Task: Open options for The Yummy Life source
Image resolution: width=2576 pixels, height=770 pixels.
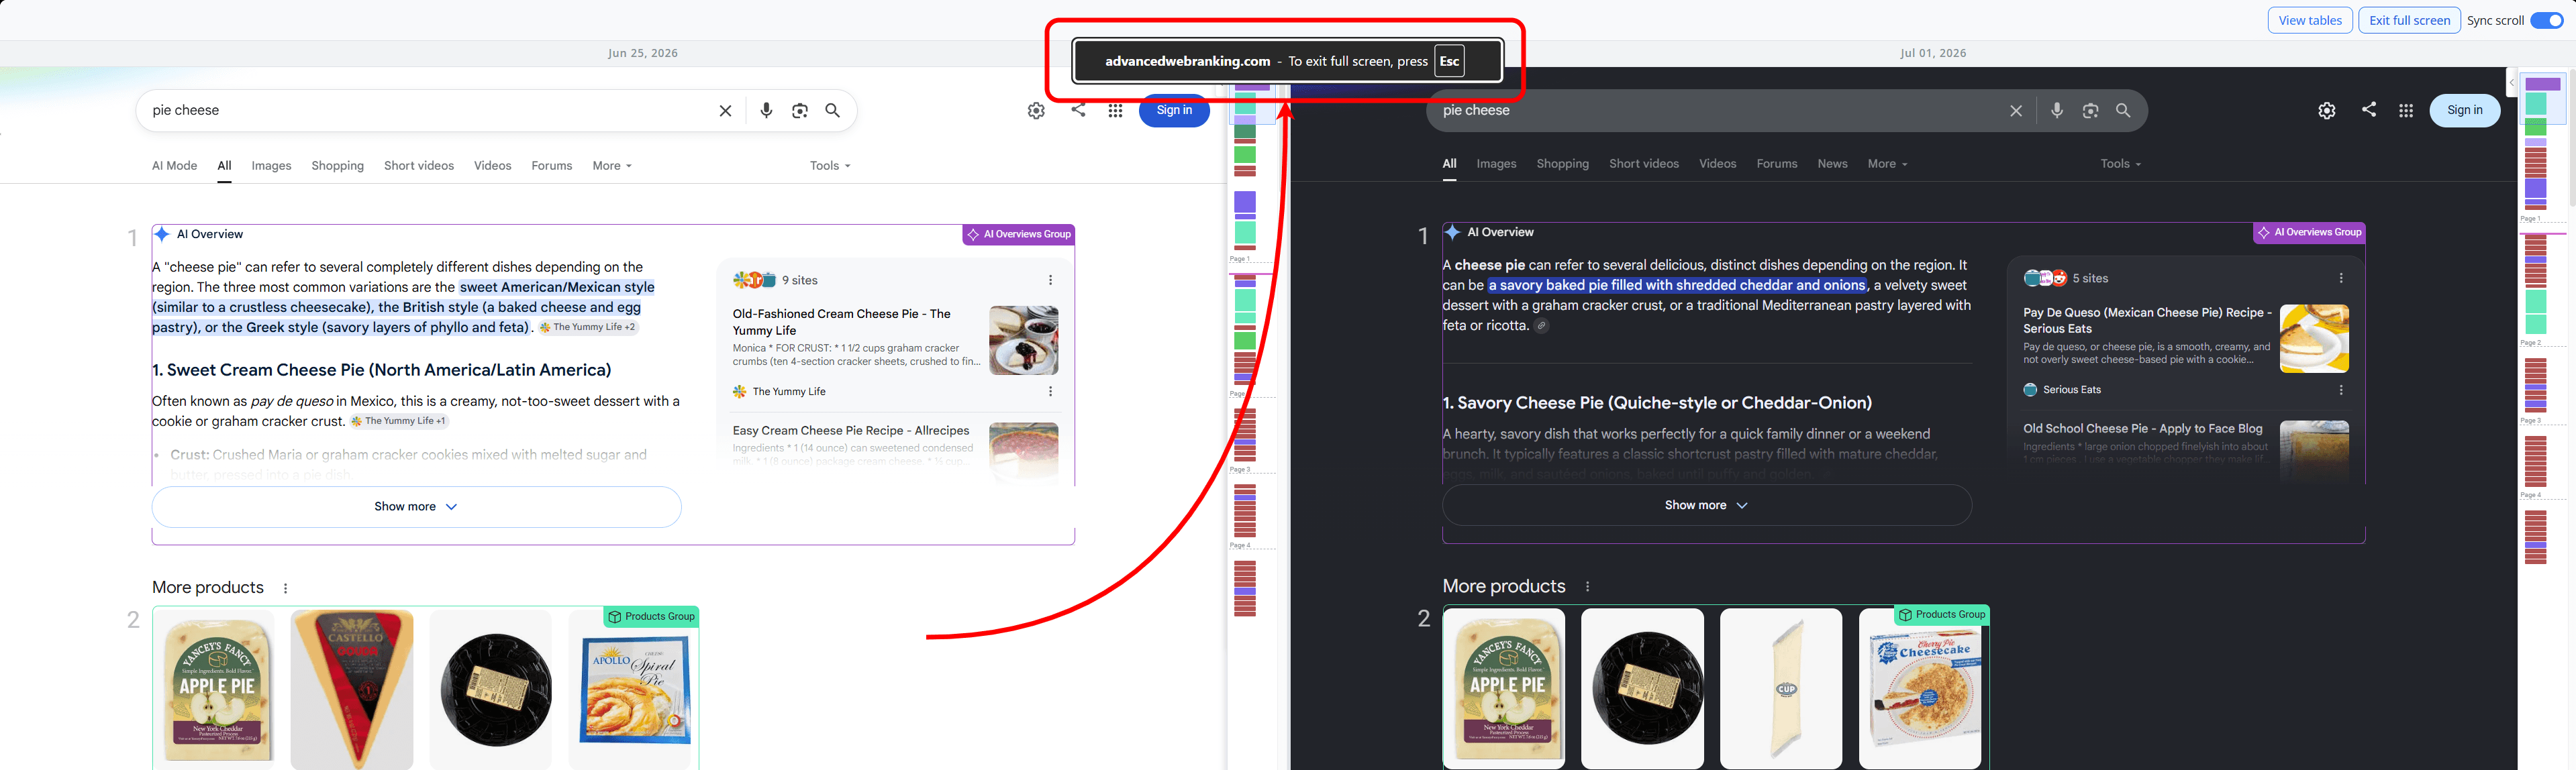Action: tap(1050, 392)
